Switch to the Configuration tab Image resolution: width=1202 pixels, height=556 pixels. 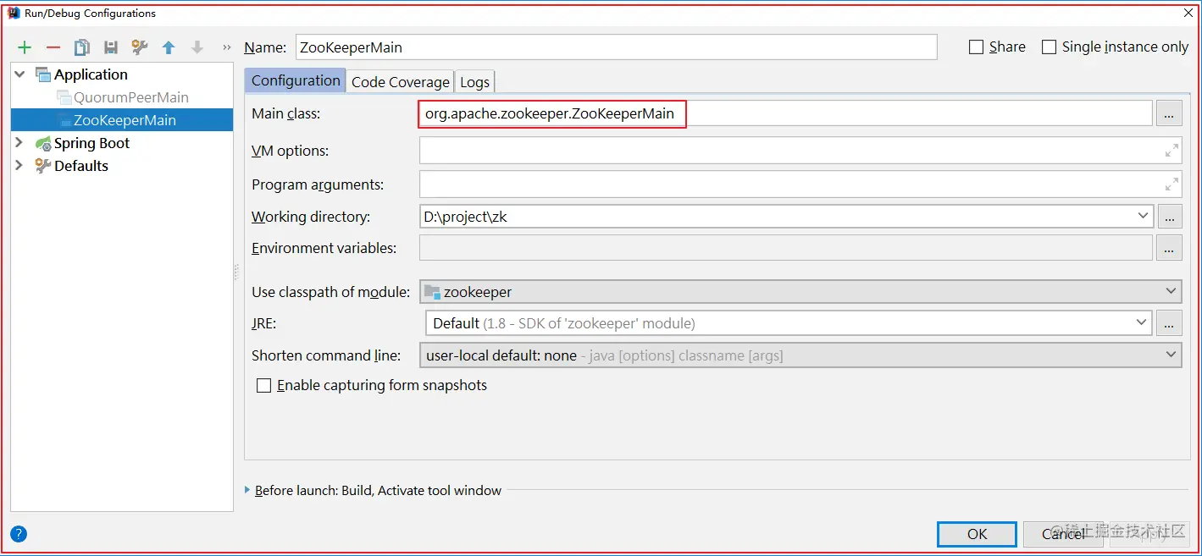tap(296, 80)
